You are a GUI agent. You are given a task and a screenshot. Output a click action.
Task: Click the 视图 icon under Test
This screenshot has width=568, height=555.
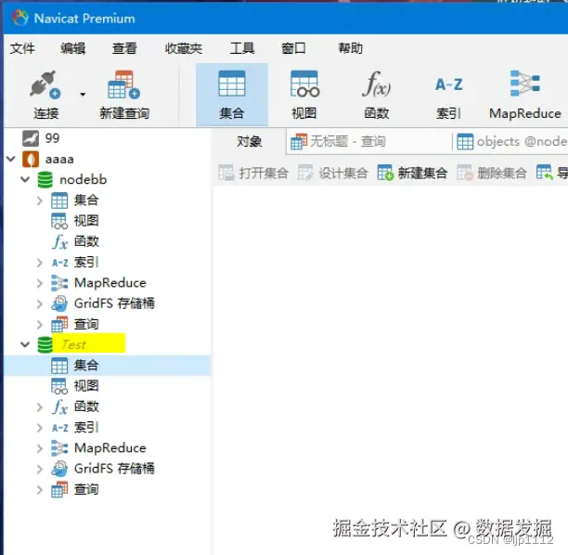click(59, 386)
